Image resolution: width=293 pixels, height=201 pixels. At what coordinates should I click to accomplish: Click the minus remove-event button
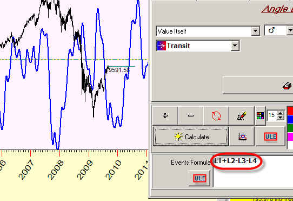[191, 115]
